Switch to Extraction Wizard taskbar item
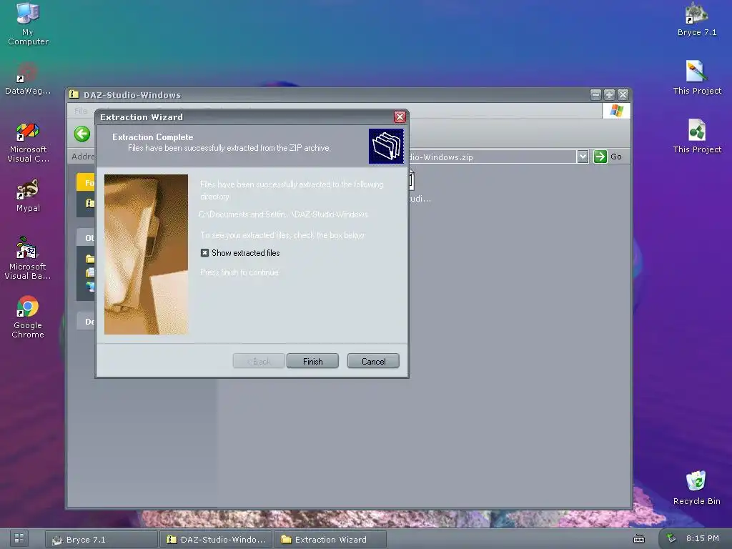This screenshot has width=732, height=549. (x=330, y=539)
